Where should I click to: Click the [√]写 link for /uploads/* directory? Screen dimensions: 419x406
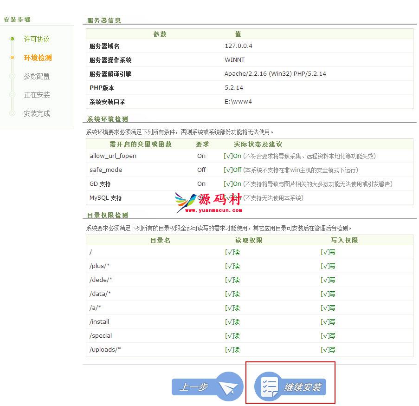tap(327, 350)
